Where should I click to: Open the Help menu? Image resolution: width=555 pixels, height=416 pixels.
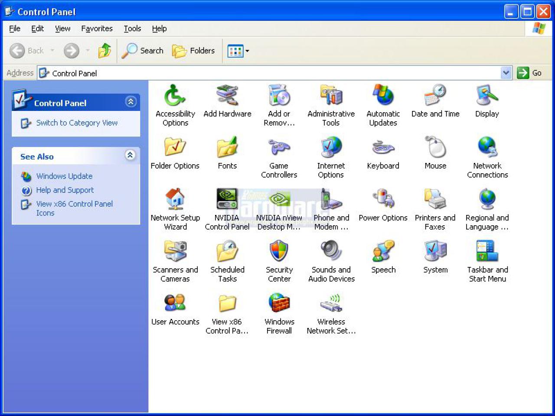click(159, 29)
